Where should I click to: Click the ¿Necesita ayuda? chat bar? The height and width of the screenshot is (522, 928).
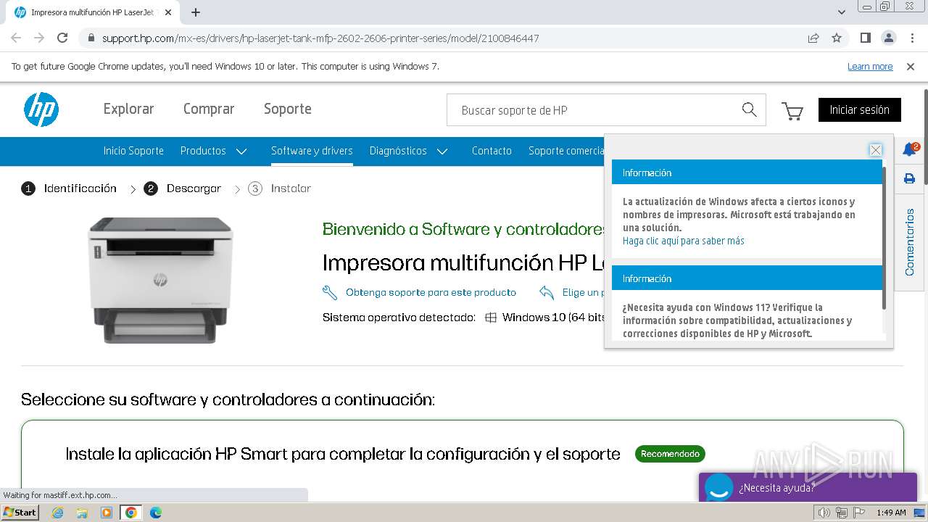click(808, 488)
